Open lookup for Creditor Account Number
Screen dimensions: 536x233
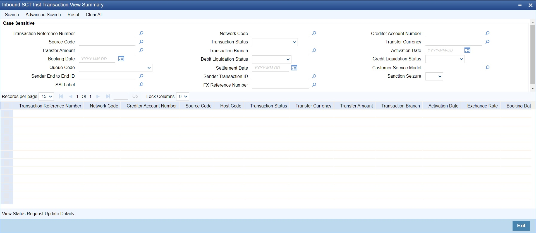point(487,33)
